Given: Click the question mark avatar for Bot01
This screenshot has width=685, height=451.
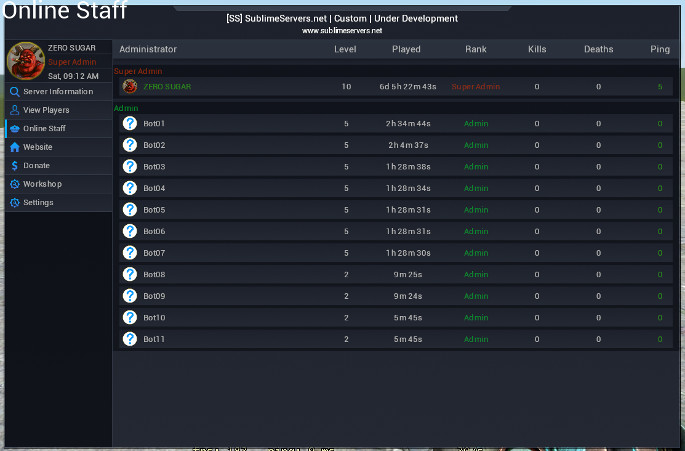Looking at the screenshot, I should pyautogui.click(x=130, y=123).
